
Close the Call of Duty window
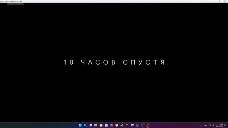click(x=225, y=1)
